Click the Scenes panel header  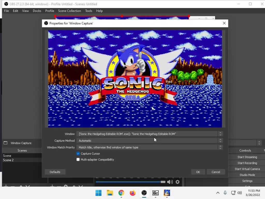pos(22,151)
